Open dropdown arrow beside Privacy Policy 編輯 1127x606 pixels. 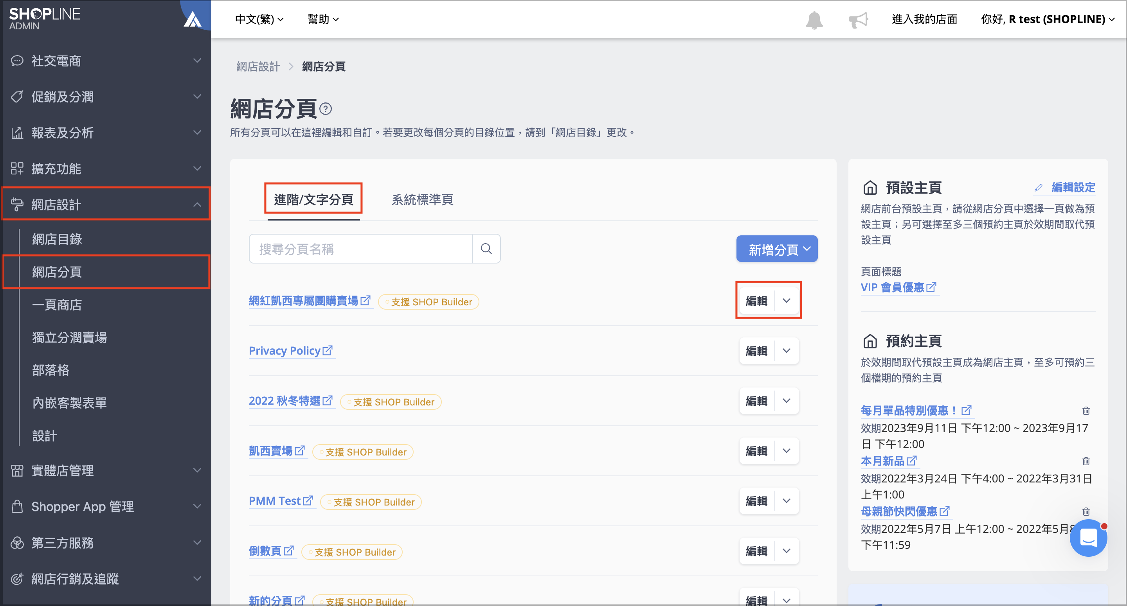click(x=786, y=351)
